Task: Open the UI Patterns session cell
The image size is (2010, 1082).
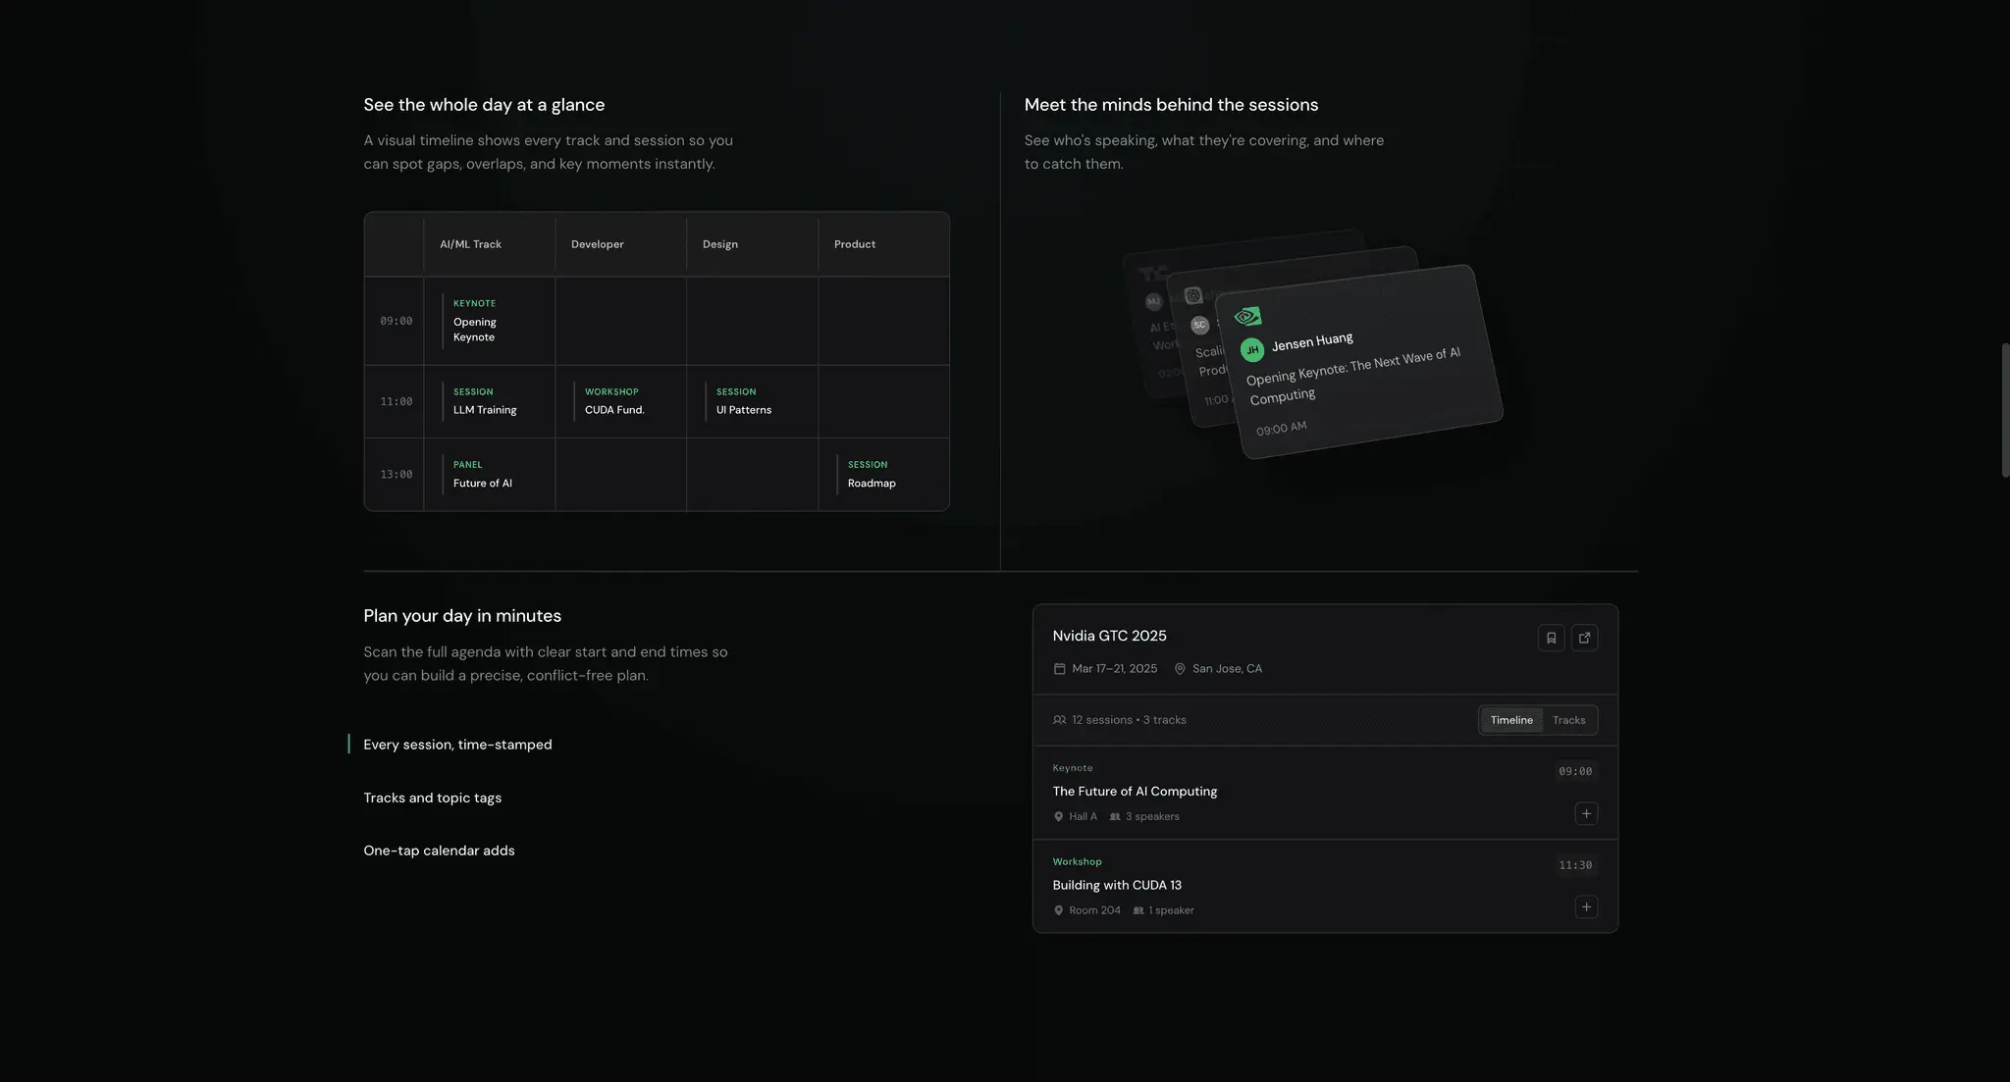Action: point(752,401)
